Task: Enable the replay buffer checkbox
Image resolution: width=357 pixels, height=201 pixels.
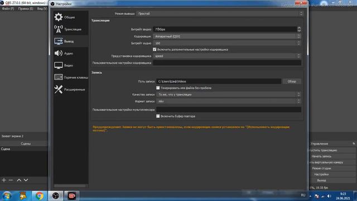Action: [x=158, y=116]
